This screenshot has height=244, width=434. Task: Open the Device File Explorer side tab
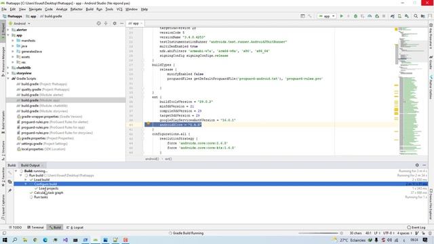coord(431,204)
